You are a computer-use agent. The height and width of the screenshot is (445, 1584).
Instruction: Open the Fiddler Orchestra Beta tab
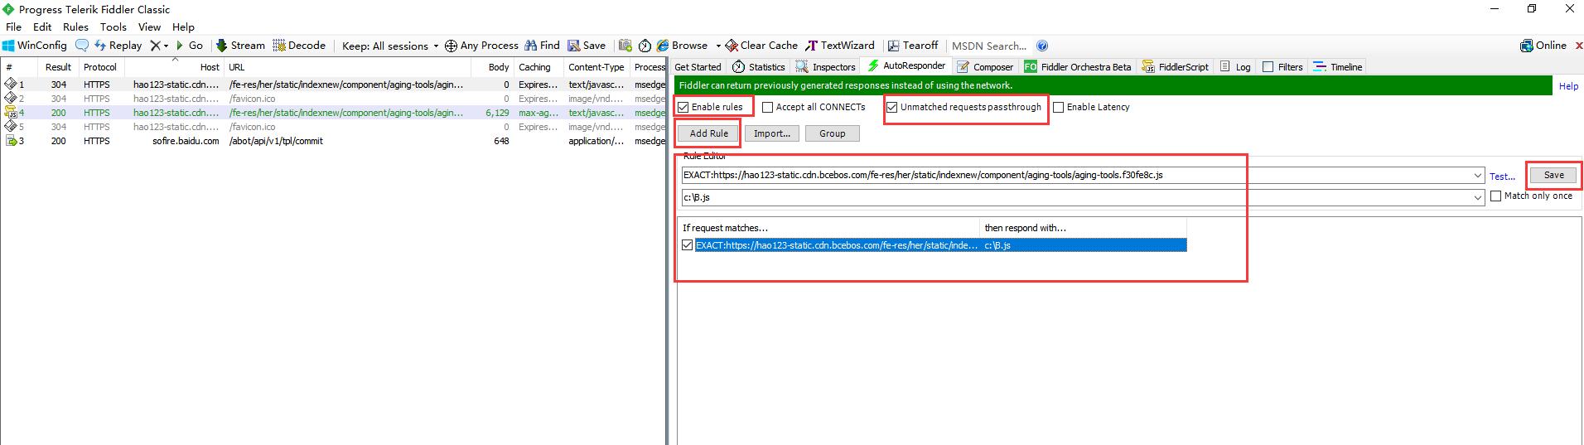pos(1078,67)
